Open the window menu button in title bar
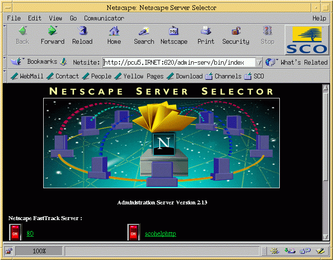This screenshot has width=333, height=260. 8,8
